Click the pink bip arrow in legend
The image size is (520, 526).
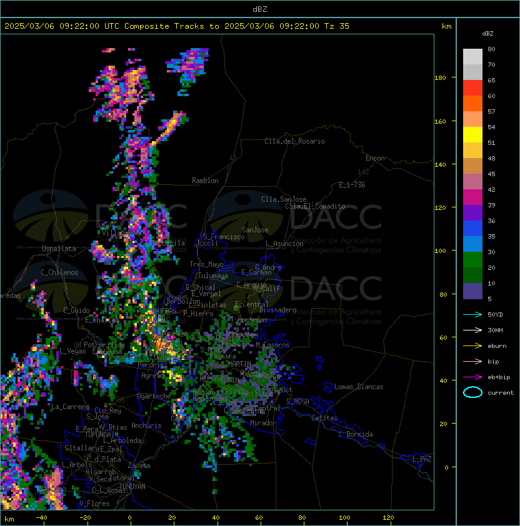472,361
